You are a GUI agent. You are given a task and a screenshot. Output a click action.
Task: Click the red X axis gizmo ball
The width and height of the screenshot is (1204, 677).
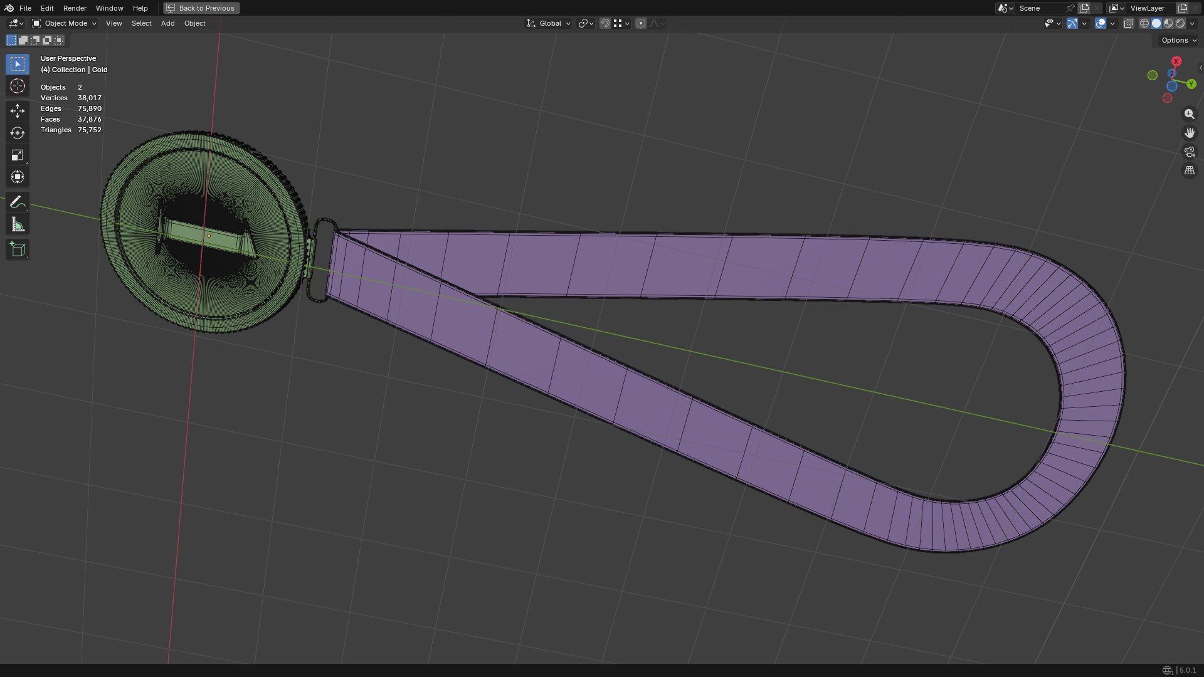1176,61
